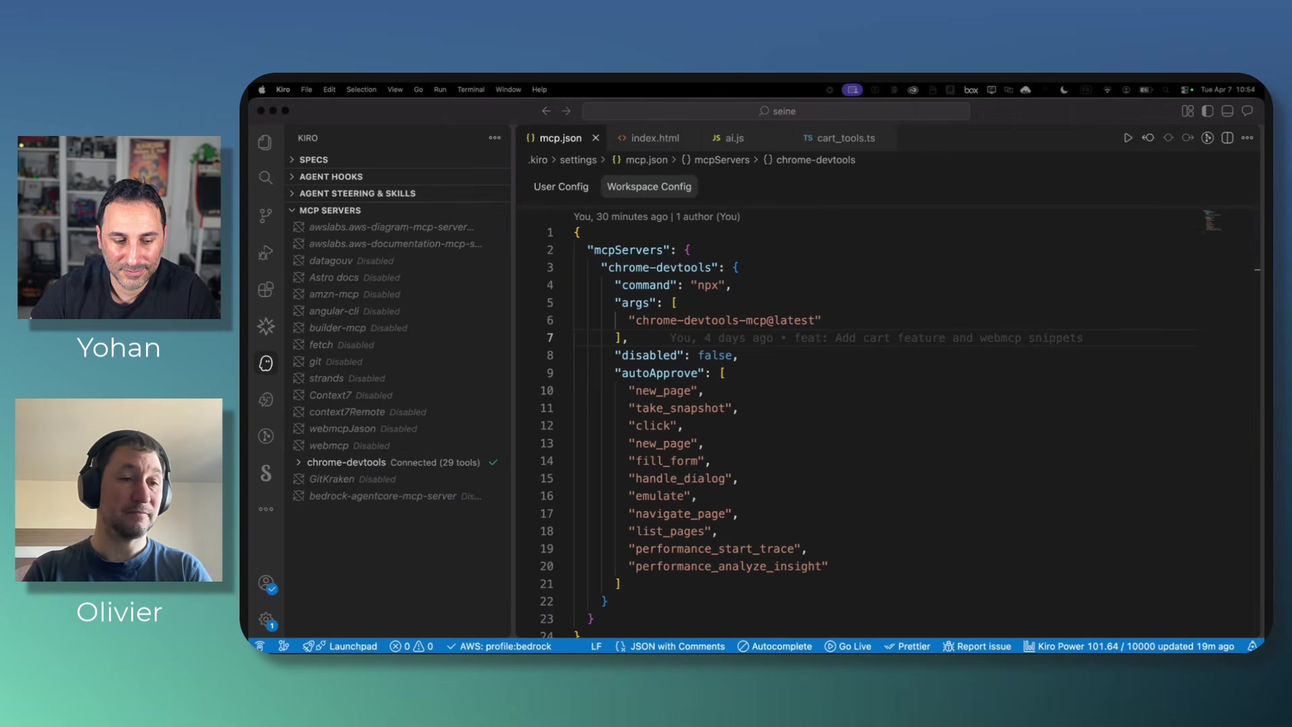Run the current file with the play button
Viewport: 1292px width, 727px height.
tap(1128, 137)
